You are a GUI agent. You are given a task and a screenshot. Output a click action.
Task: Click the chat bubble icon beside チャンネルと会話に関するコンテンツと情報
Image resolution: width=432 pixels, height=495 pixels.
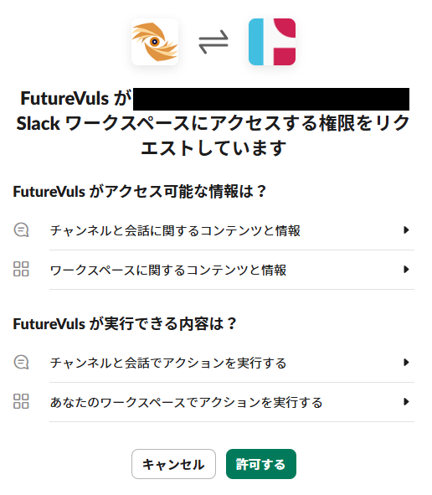pos(21,229)
